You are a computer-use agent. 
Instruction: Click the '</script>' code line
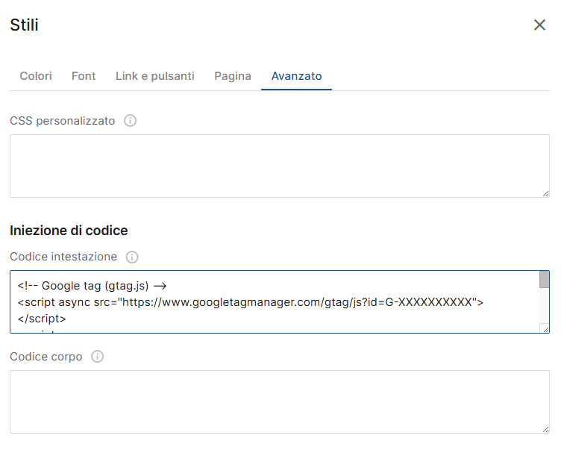(x=42, y=319)
